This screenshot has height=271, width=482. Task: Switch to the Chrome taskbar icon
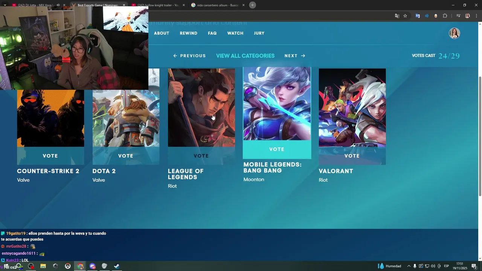(80, 266)
